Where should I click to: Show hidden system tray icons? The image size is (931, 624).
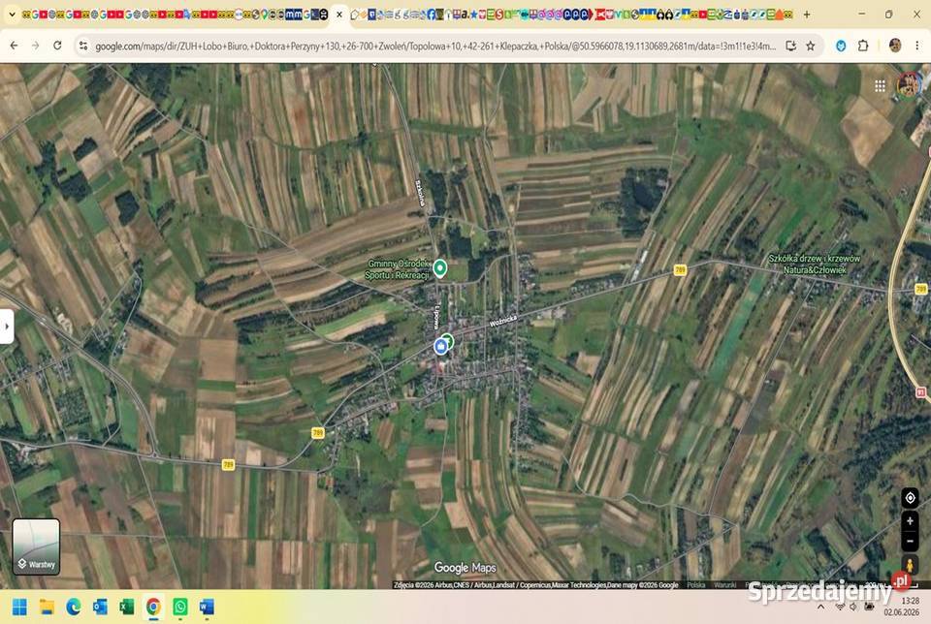(x=820, y=607)
